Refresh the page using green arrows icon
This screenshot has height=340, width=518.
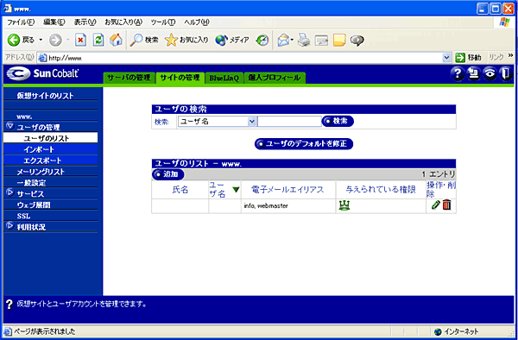tap(98, 41)
